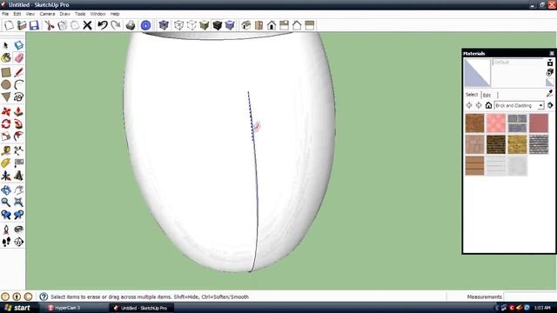Screen dimensions: 557x313
Task: Open the Materials Details arrow menu
Action: click(x=550, y=105)
